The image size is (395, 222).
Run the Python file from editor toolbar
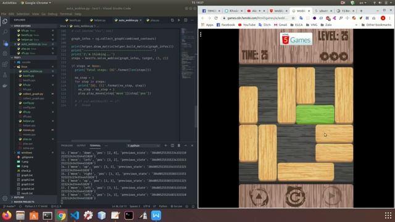click(179, 20)
